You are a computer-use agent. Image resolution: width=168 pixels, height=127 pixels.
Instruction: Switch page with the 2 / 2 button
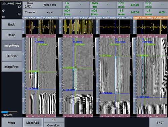pos(159,123)
